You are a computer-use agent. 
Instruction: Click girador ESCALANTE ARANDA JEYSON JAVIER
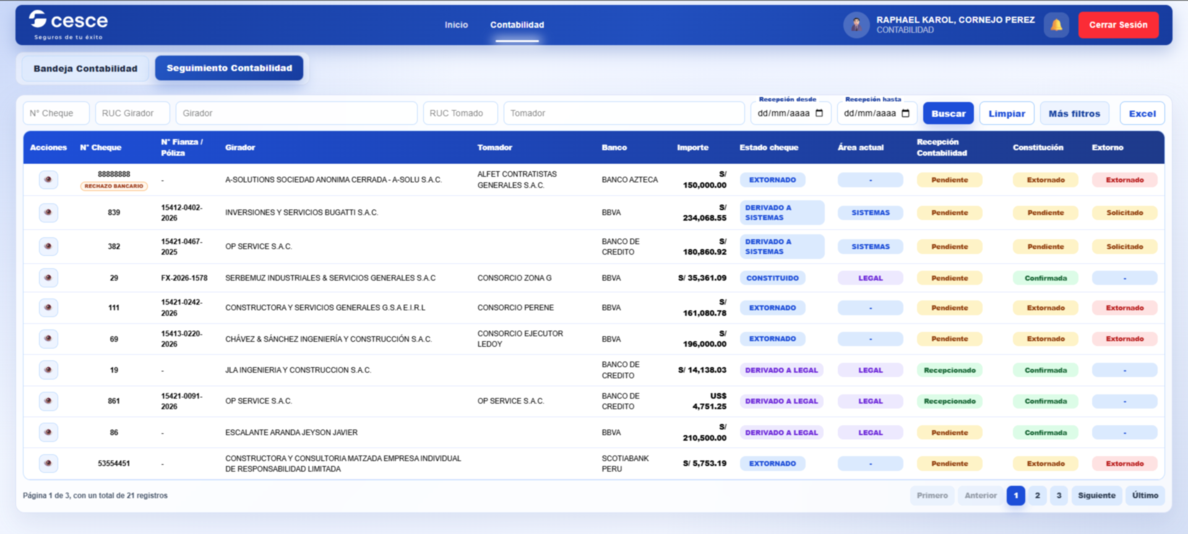[291, 433]
